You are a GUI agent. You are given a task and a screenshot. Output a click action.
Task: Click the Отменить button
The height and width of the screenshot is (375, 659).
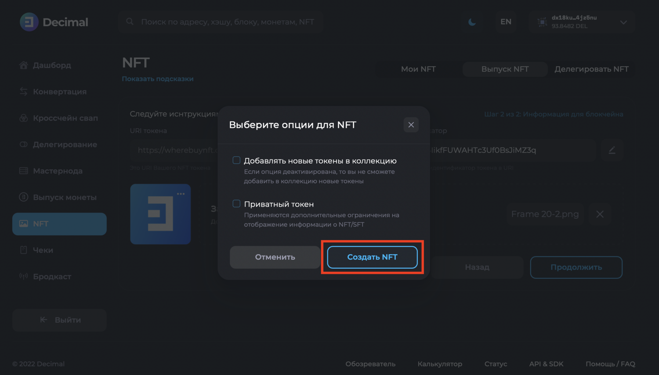click(x=275, y=257)
